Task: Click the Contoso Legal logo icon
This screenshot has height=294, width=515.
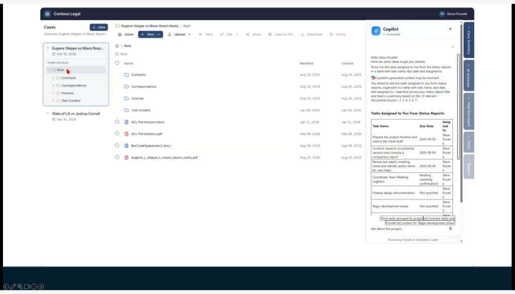Action: (47, 14)
